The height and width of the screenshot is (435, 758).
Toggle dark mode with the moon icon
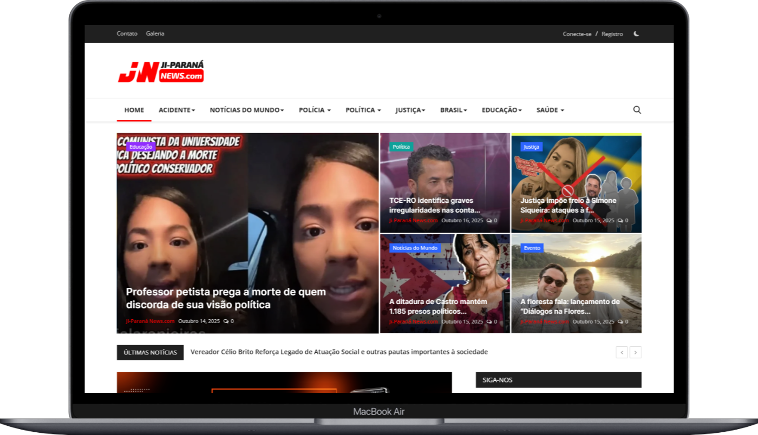pyautogui.click(x=636, y=34)
